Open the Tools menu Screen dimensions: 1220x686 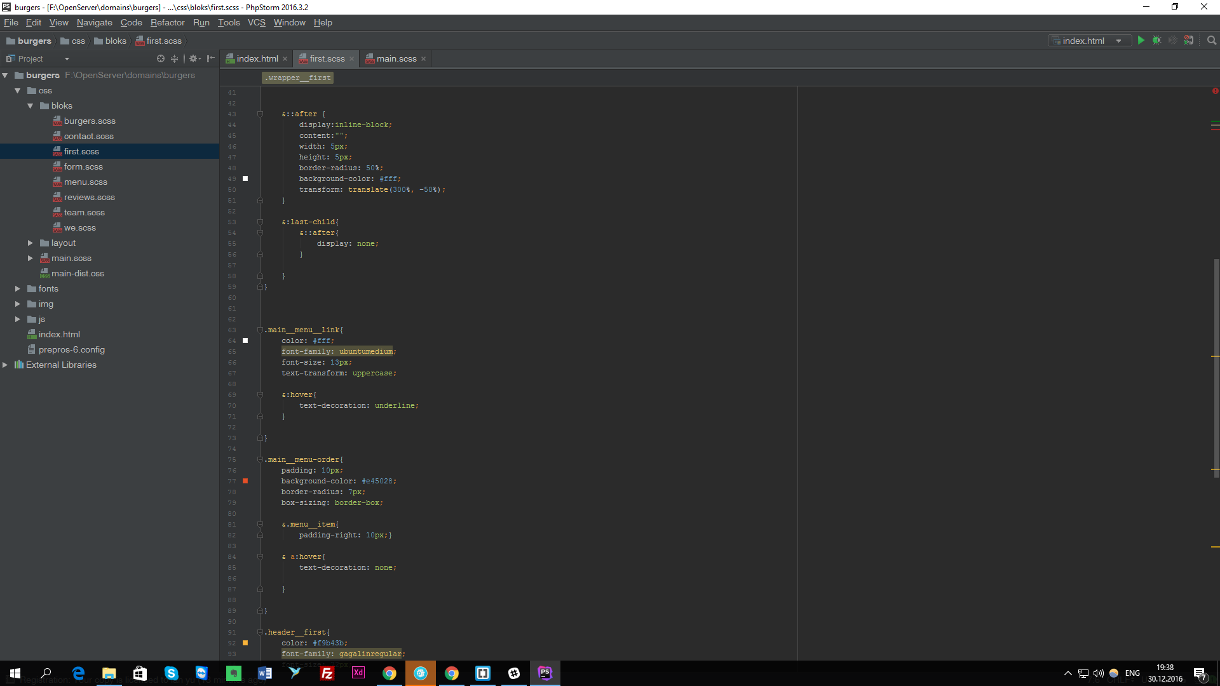point(229,22)
